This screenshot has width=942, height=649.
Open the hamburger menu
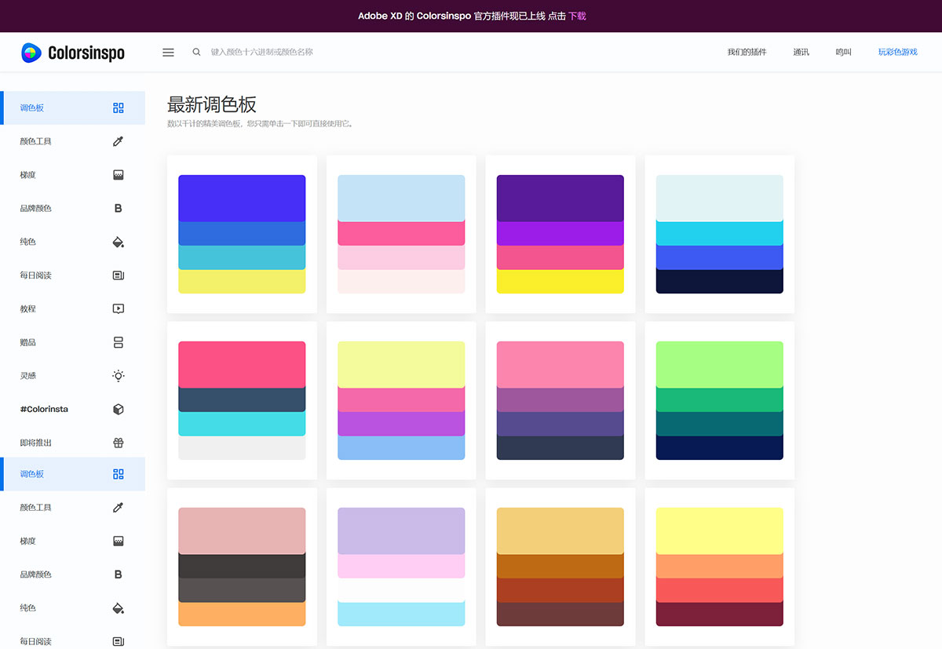168,52
